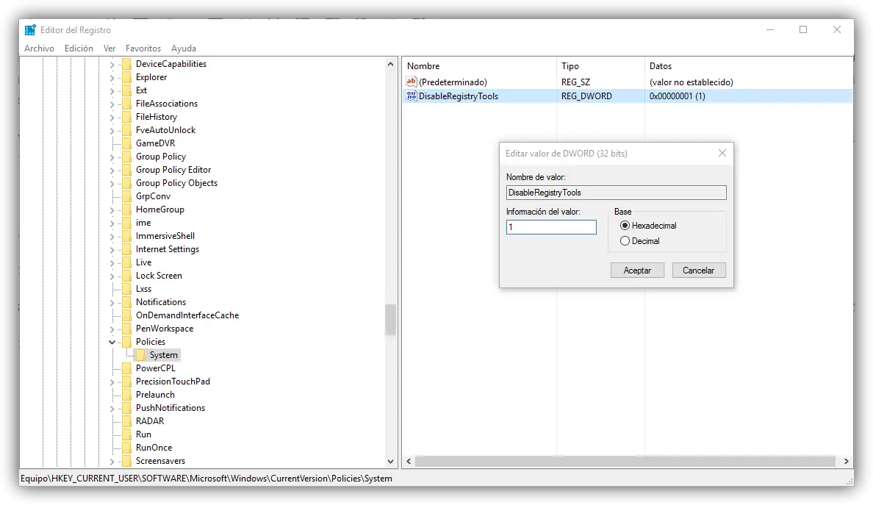This screenshot has height=505, width=873.
Task: Open the Edición menu
Action: click(x=79, y=49)
